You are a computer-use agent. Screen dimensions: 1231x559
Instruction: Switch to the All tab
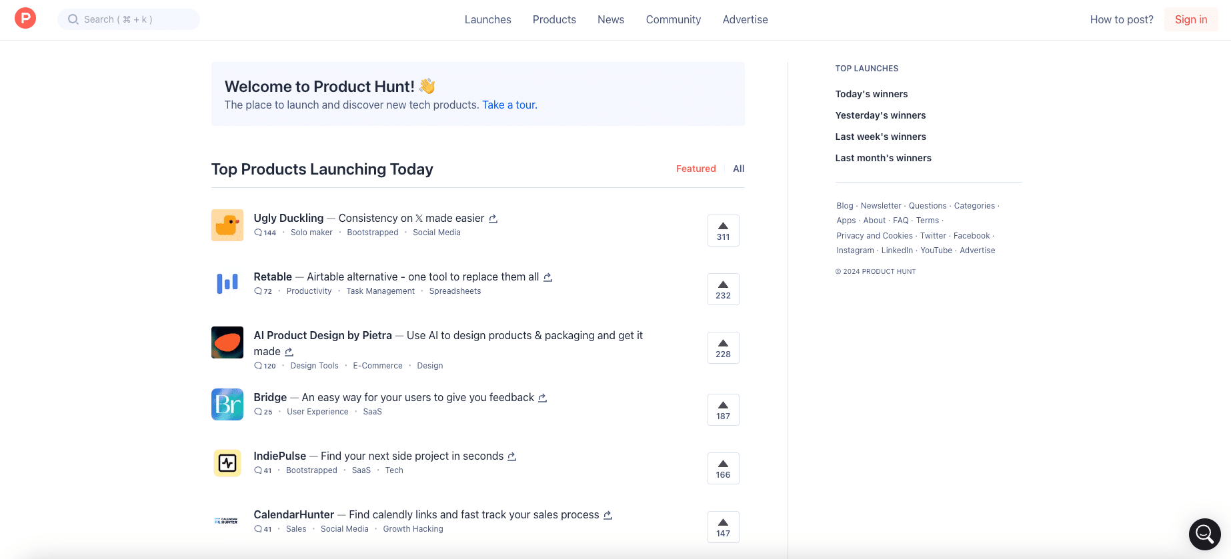coord(739,169)
